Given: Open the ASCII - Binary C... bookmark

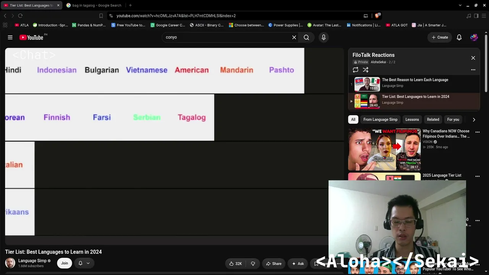Looking at the screenshot, I should 207,25.
